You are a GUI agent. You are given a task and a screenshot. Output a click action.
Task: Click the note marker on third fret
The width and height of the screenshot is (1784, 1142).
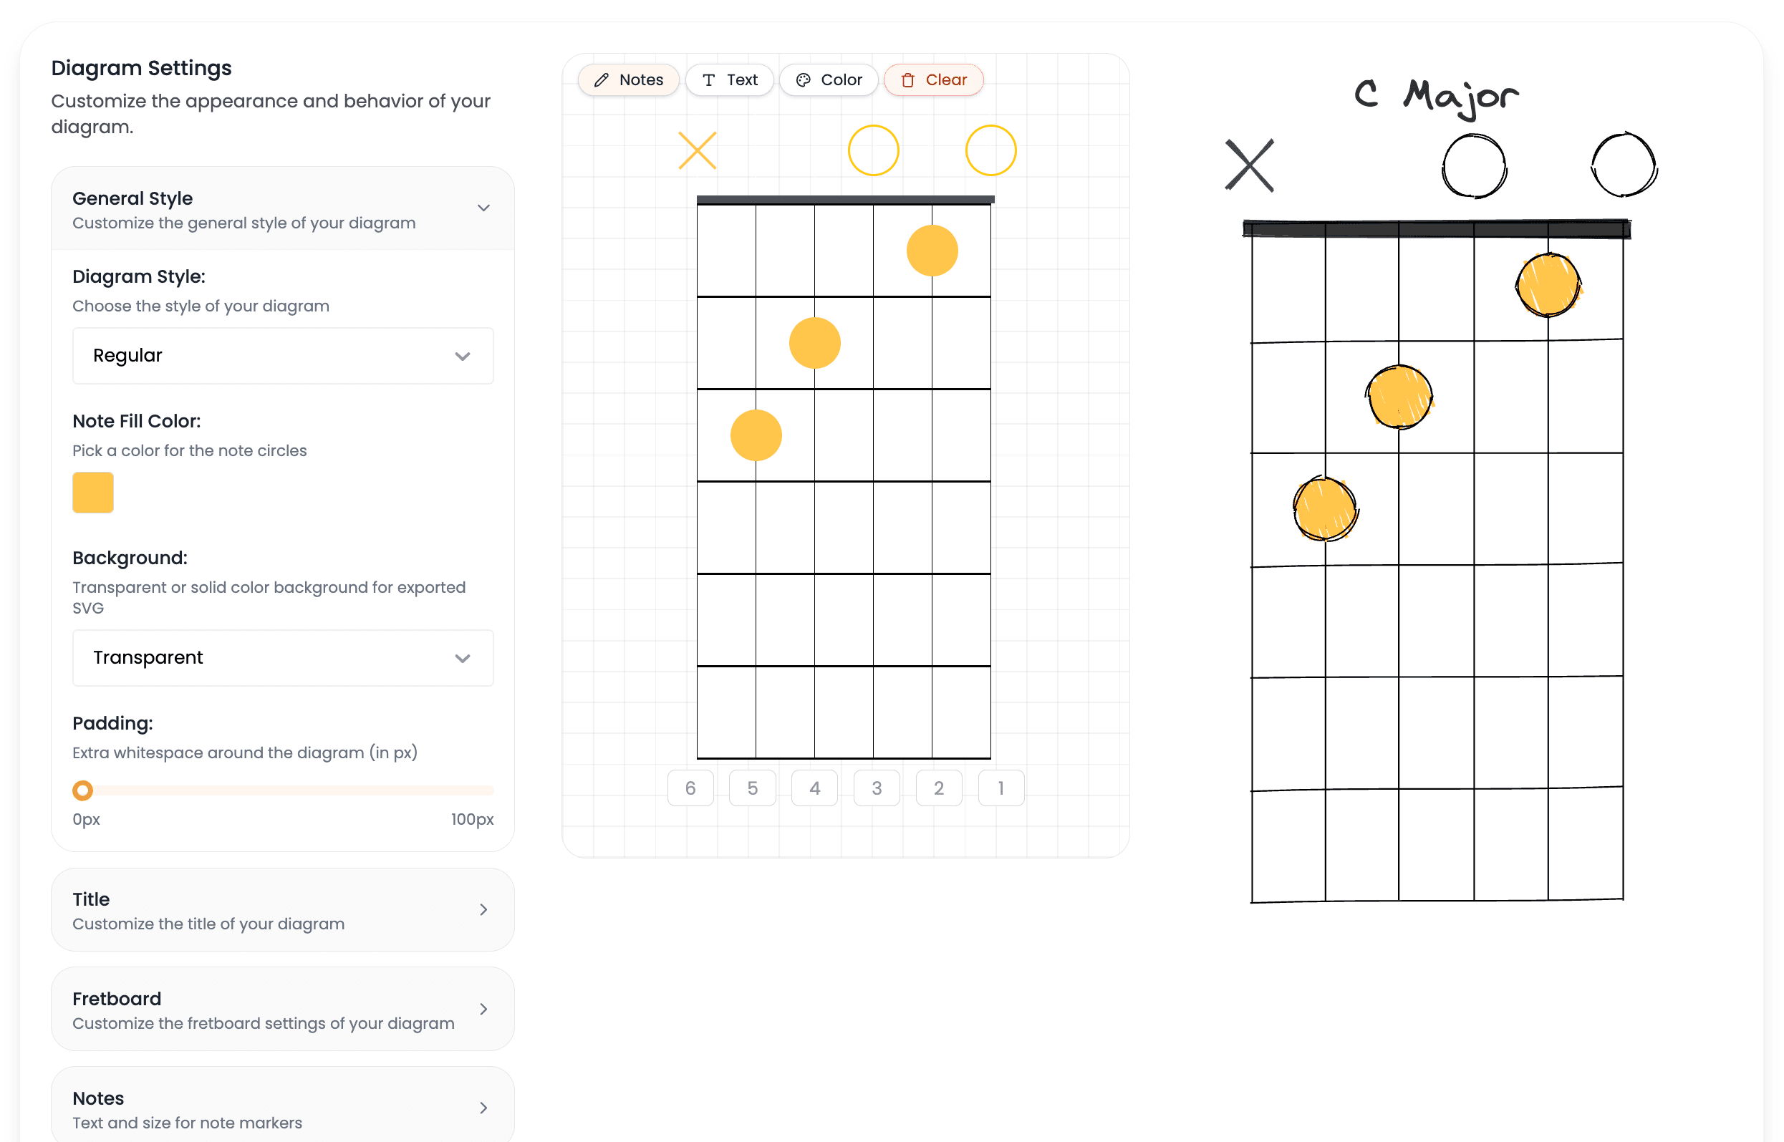click(755, 435)
